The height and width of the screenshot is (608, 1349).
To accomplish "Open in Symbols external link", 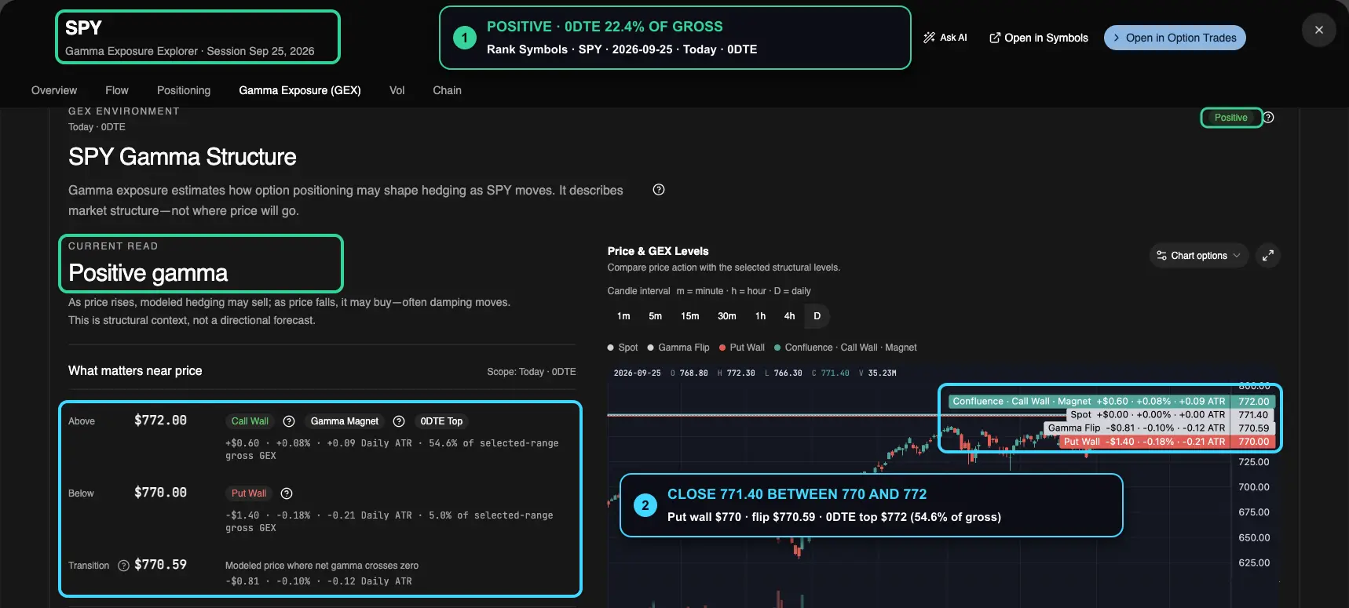I will point(1038,38).
